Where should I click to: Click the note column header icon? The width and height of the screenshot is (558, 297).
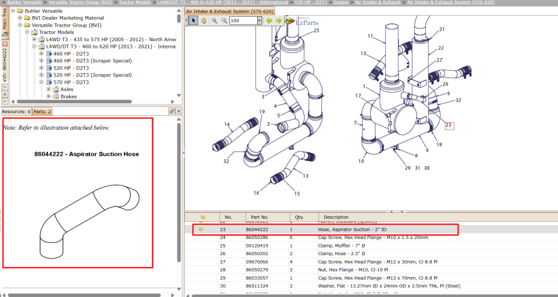point(203,217)
